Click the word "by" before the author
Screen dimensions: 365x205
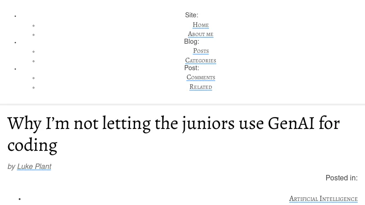pyautogui.click(x=11, y=167)
